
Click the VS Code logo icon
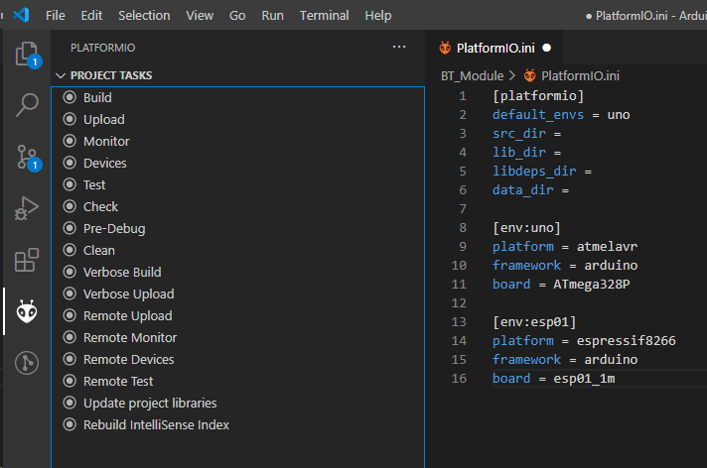(21, 15)
